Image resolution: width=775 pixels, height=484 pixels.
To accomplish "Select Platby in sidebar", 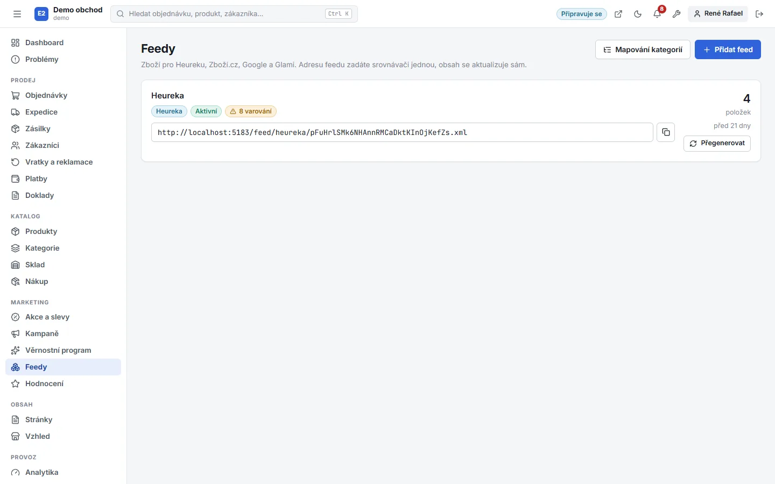I will pyautogui.click(x=63, y=179).
